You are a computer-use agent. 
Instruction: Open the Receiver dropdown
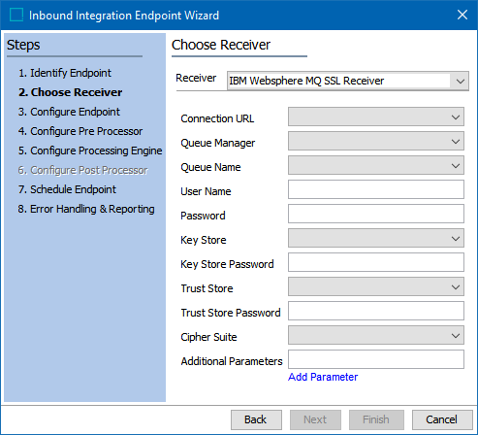click(x=348, y=81)
